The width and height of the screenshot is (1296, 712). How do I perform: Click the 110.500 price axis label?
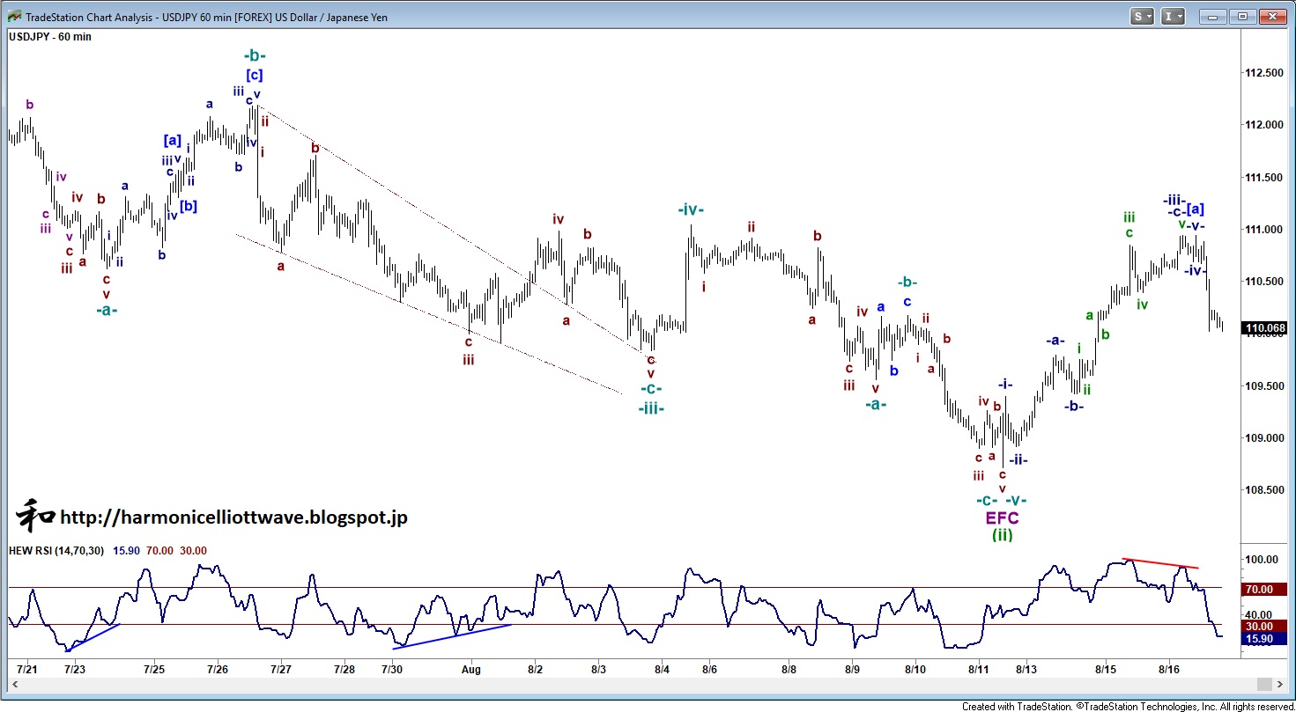coord(1263,282)
